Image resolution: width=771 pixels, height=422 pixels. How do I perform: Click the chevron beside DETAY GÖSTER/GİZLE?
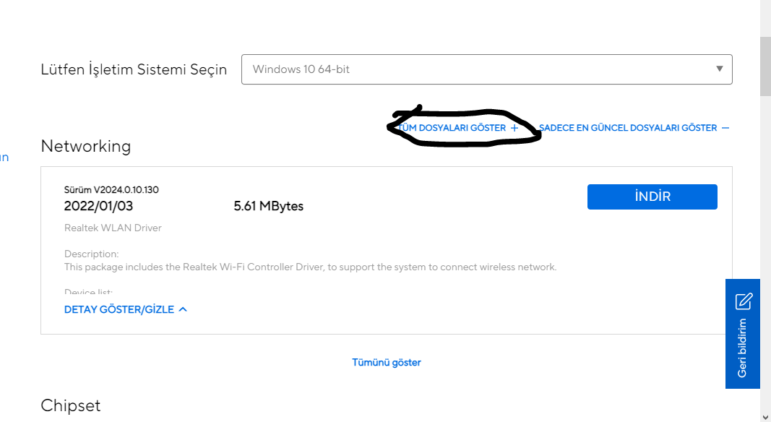click(183, 309)
